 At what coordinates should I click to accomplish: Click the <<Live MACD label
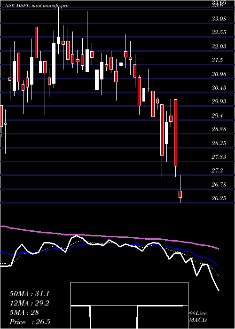click(x=198, y=317)
